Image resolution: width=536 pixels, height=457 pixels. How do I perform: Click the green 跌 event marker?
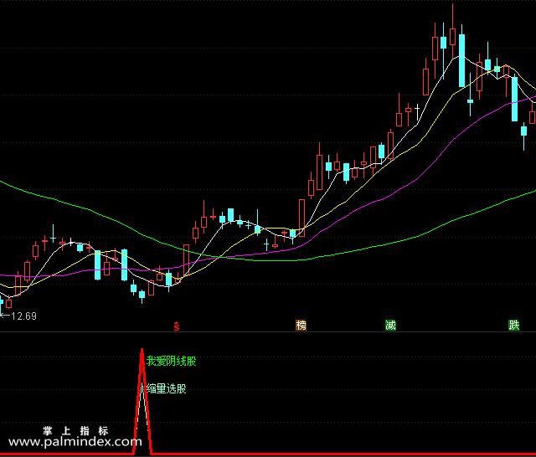pyautogui.click(x=513, y=325)
